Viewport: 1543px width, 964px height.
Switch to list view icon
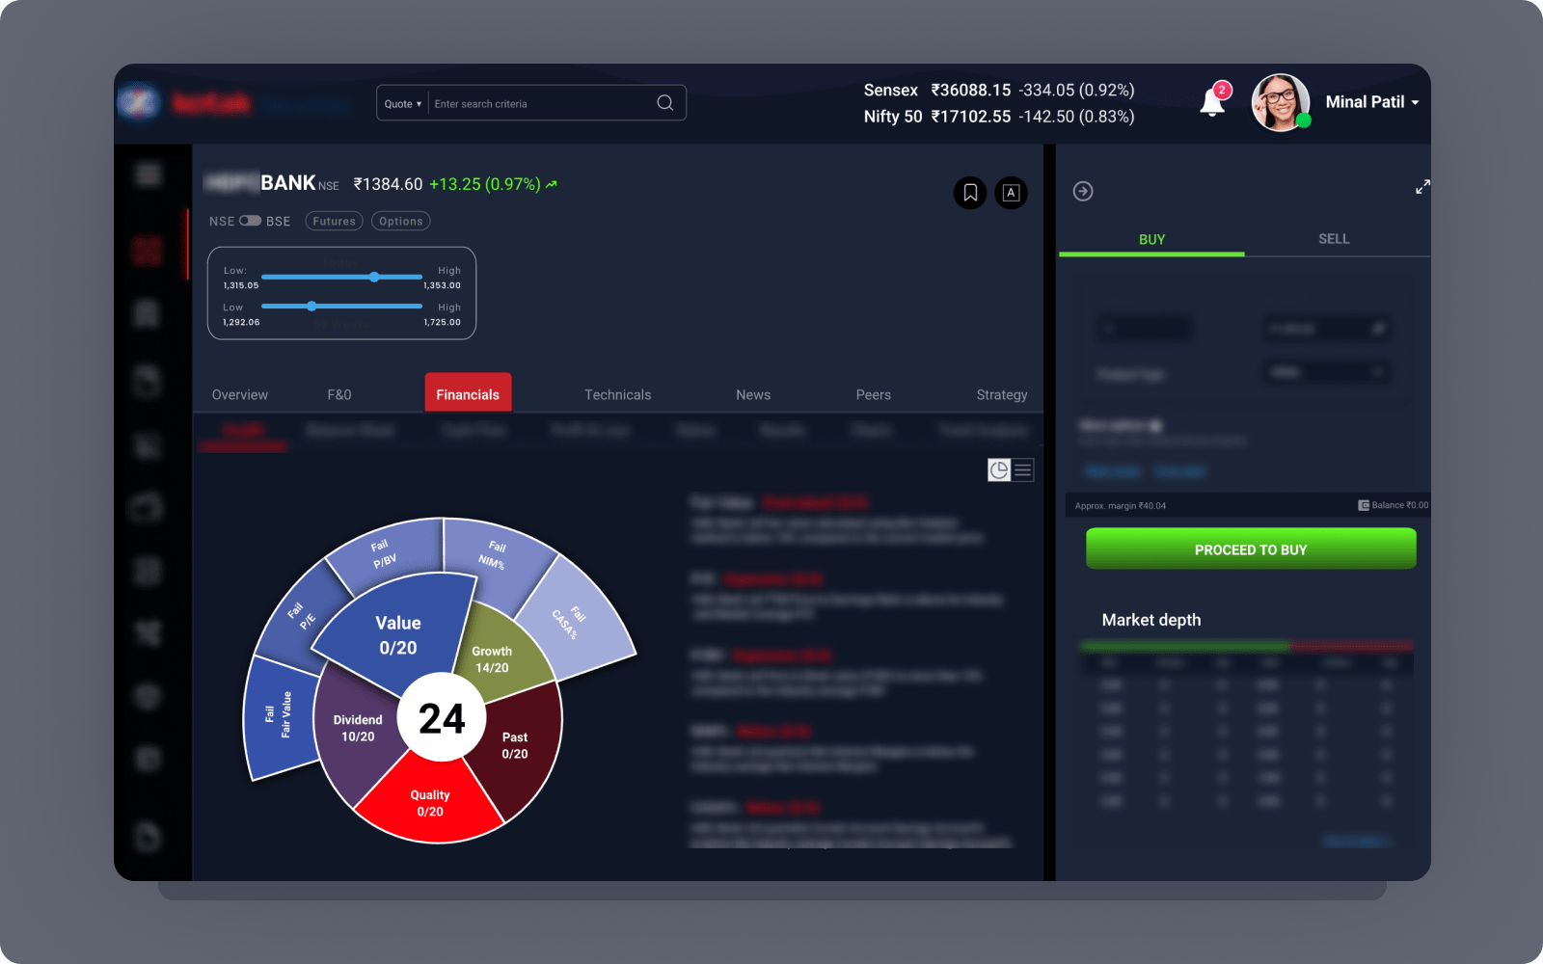tap(1023, 469)
